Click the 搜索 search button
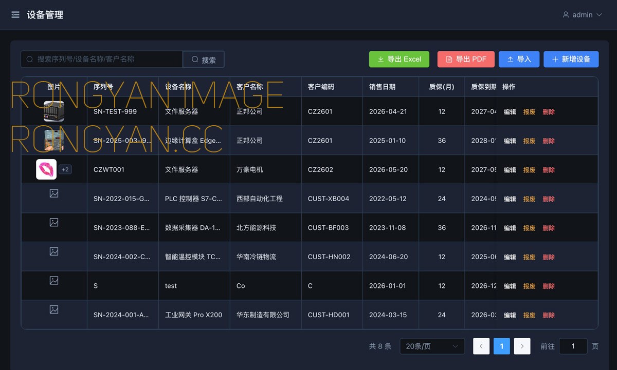The image size is (617, 370). coord(204,60)
